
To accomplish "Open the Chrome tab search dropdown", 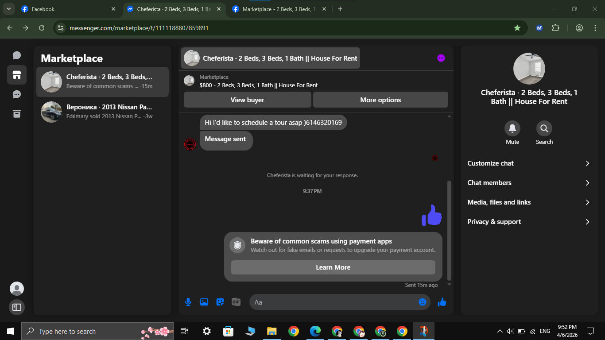I will pos(9,9).
